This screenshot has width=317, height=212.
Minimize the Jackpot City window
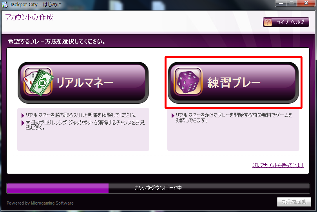[281, 3]
